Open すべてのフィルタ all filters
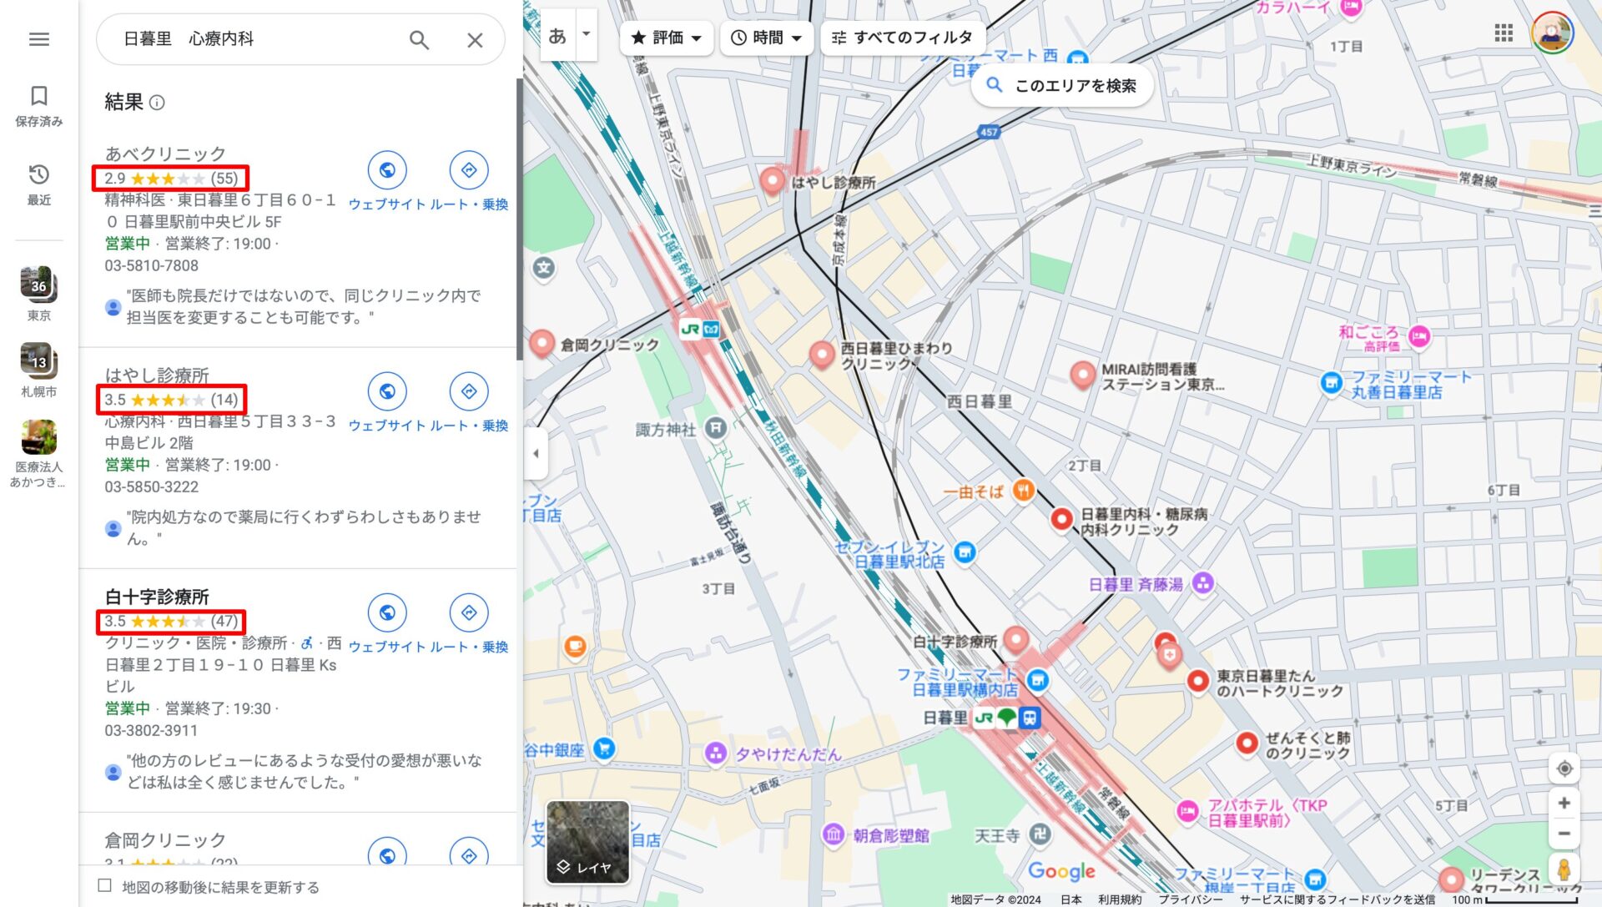Screen dimensions: 1602x907 tap(903, 38)
